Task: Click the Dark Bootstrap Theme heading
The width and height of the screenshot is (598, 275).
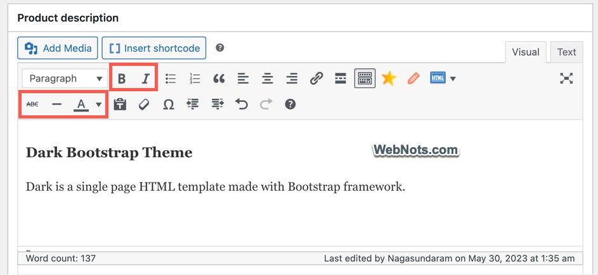Action: (x=109, y=153)
